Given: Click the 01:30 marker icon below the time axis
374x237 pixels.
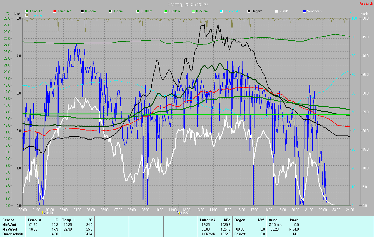Looking at the screenshot, I should pos(43,213).
